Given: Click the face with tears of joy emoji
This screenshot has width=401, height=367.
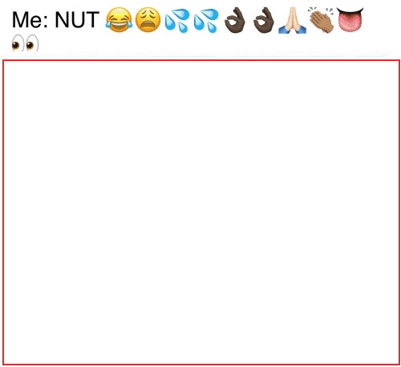Looking at the screenshot, I should [x=119, y=20].
